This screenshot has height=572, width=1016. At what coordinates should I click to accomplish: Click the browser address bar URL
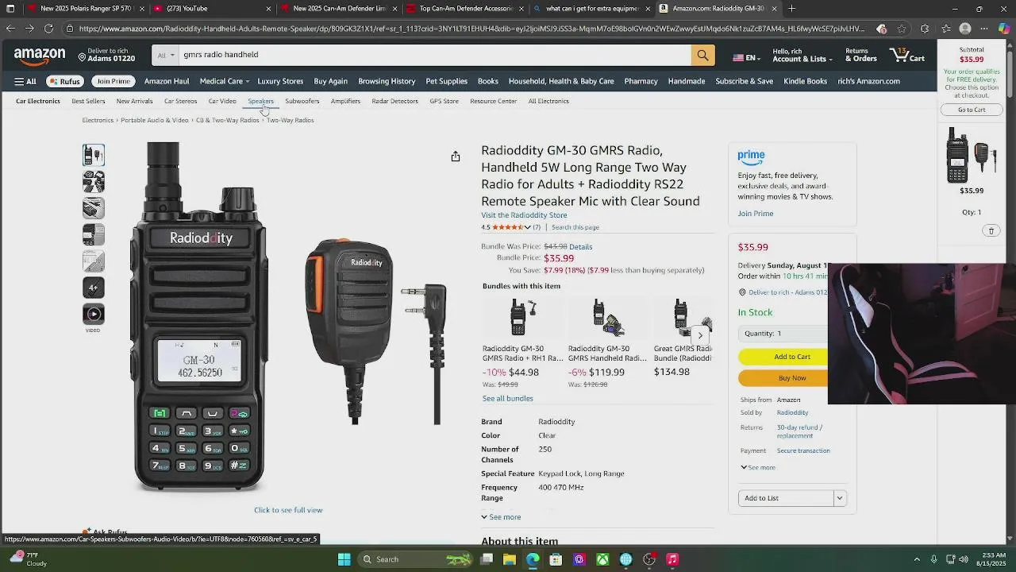click(471, 29)
